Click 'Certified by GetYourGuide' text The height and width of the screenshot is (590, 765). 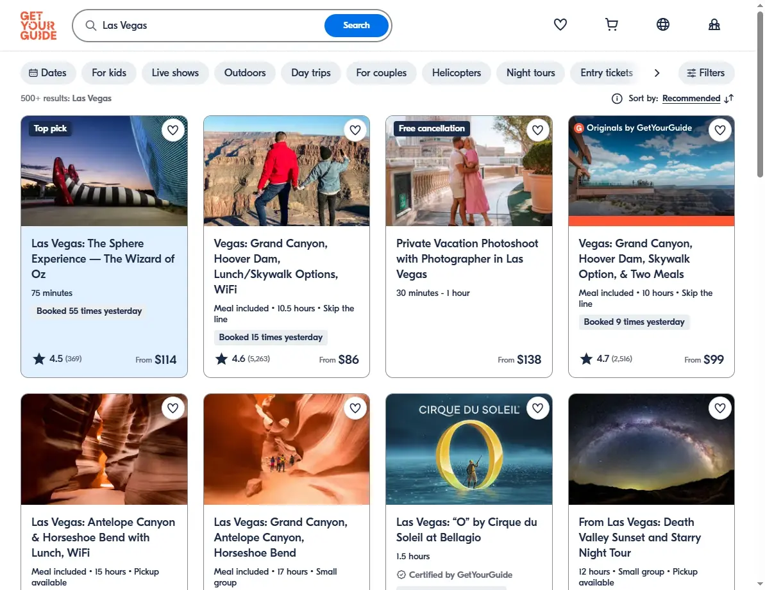pos(460,575)
